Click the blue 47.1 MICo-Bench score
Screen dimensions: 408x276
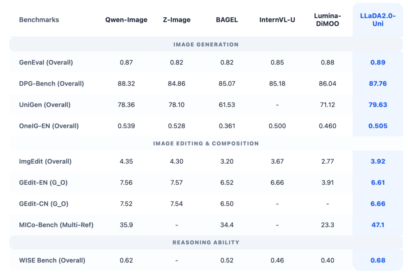point(378,225)
